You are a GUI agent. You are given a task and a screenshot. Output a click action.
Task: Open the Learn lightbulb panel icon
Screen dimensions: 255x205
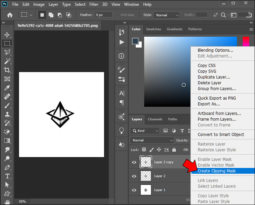(x=121, y=131)
